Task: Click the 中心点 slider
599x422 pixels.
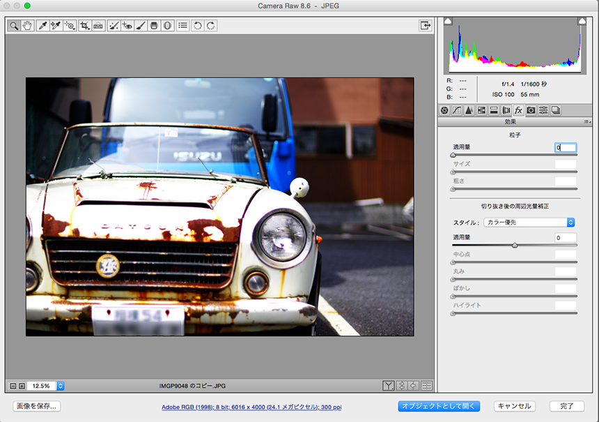Action: [x=515, y=262]
